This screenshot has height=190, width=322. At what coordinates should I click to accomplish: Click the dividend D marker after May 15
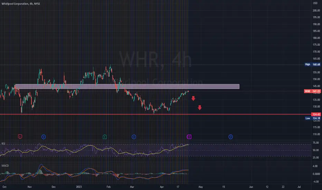pyautogui.click(x=230, y=137)
